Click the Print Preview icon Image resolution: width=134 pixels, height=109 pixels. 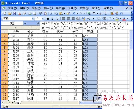tap(35, 13)
